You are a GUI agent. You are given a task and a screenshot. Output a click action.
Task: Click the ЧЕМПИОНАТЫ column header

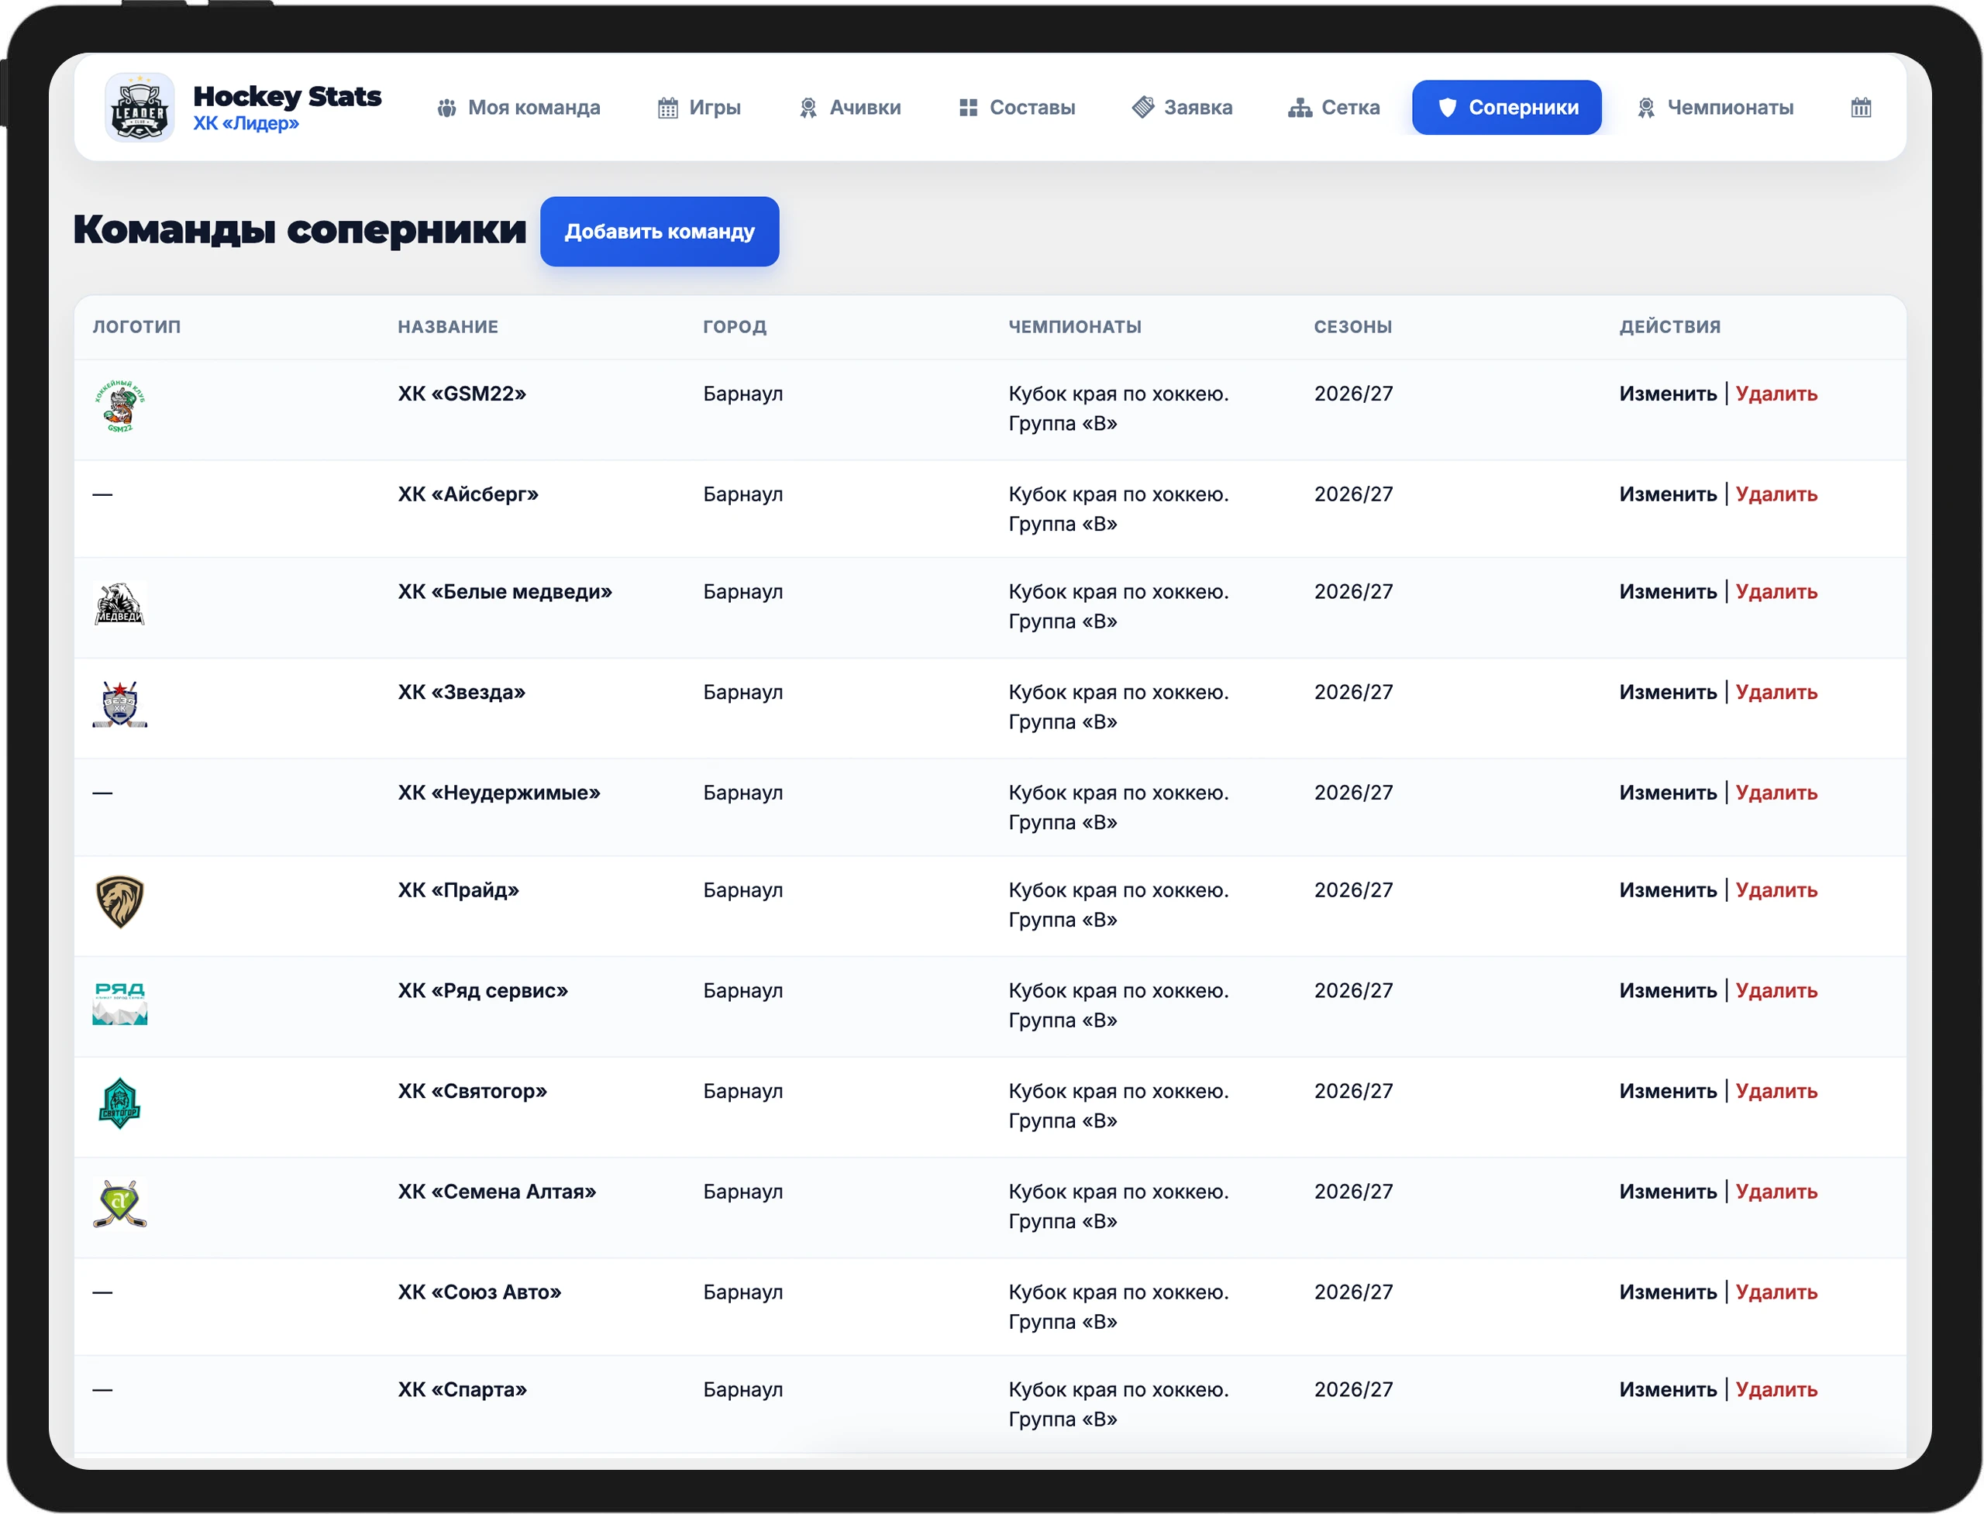point(1074,327)
